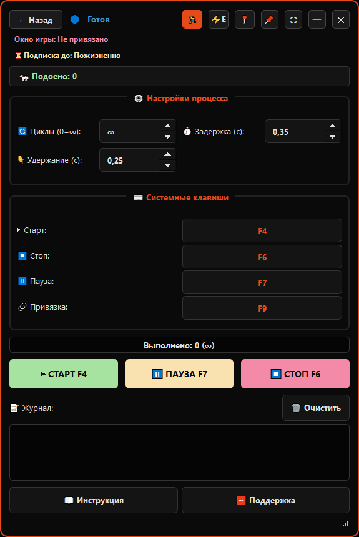Click the ПАУЗА F7 button
This screenshot has height=537, width=359.
click(180, 373)
